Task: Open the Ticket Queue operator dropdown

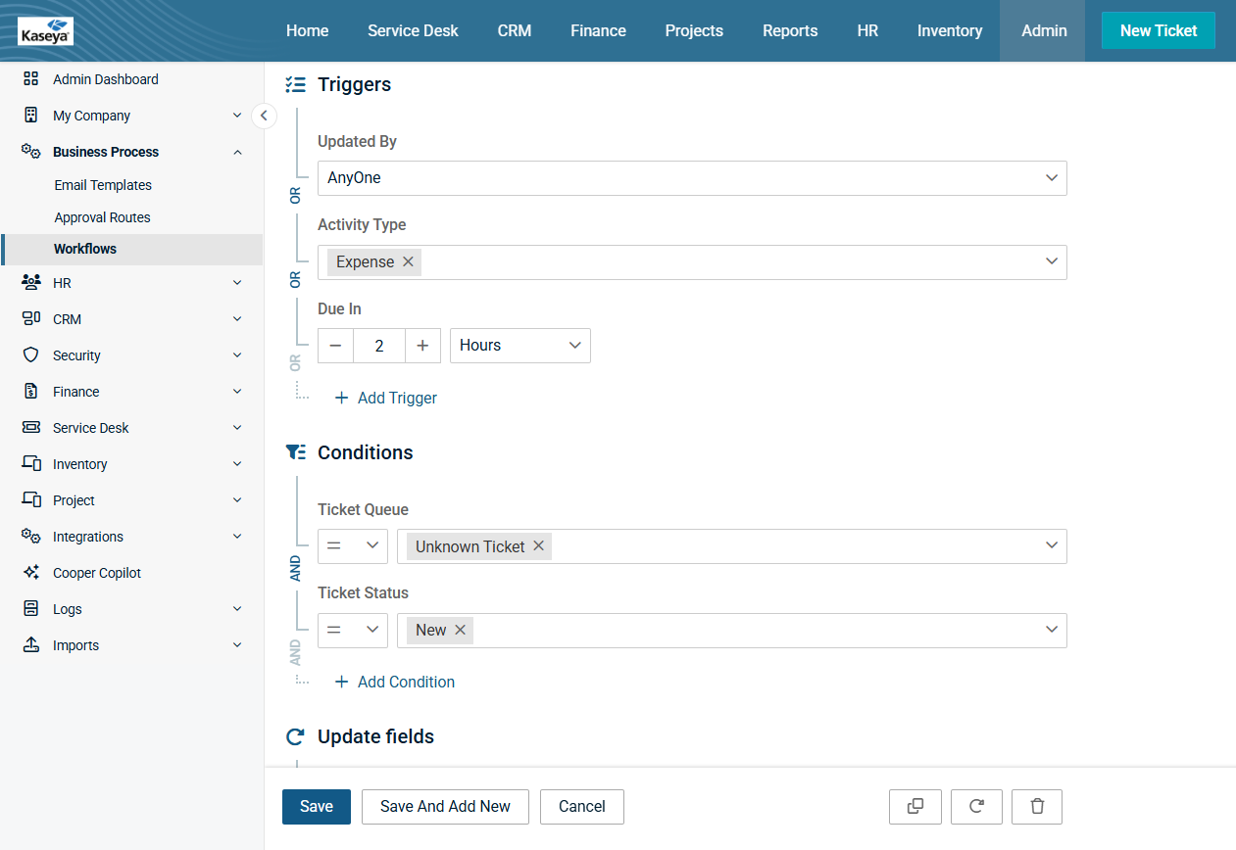Action: pos(353,546)
